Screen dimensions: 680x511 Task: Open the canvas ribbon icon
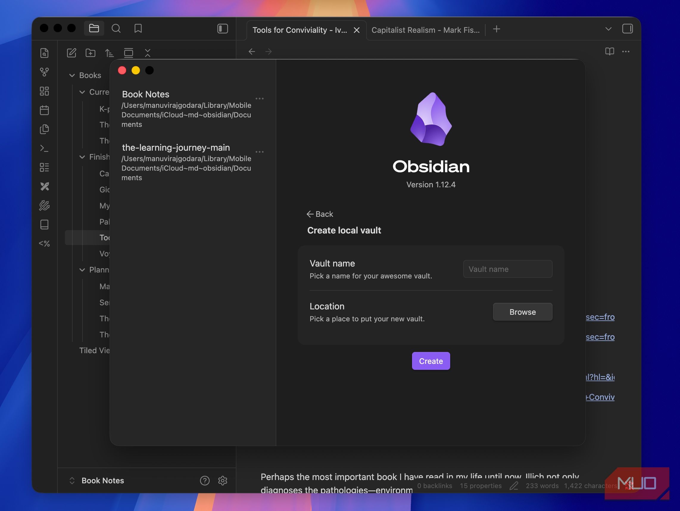click(44, 91)
